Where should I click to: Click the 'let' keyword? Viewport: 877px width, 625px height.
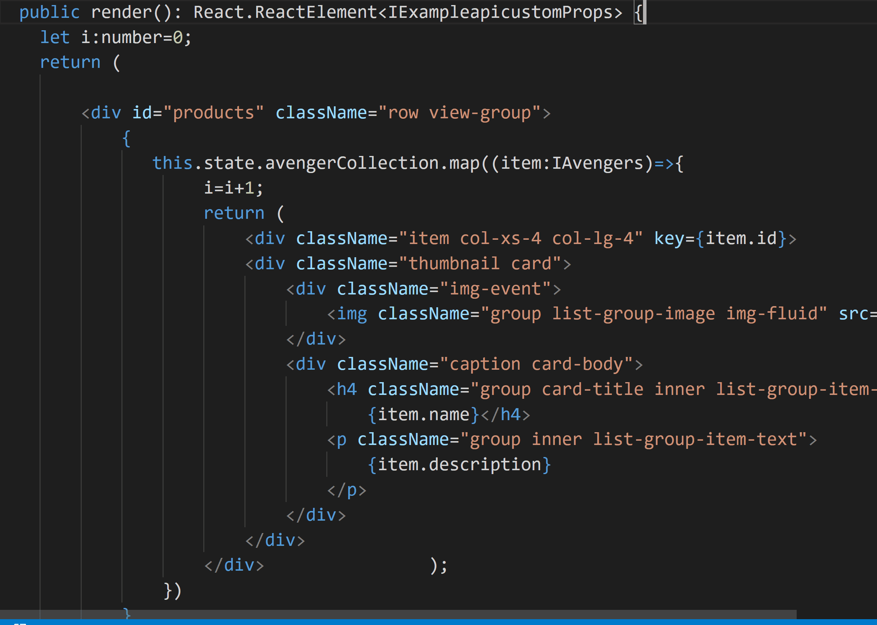pyautogui.click(x=55, y=38)
